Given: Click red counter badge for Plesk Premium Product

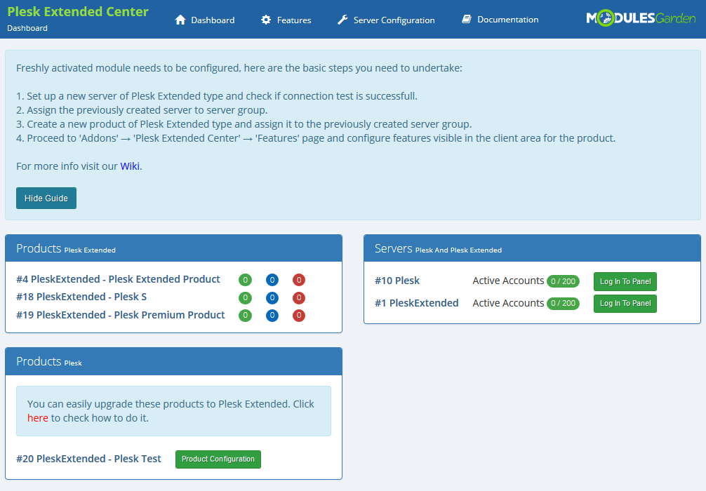Looking at the screenshot, I should [299, 316].
